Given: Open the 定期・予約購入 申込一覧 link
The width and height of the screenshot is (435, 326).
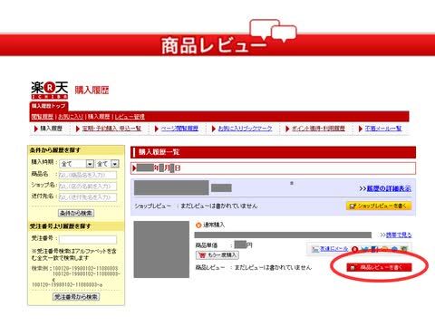Looking at the screenshot, I should [x=111, y=129].
